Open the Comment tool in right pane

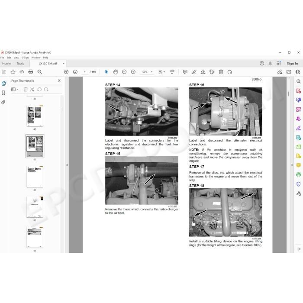(299, 165)
